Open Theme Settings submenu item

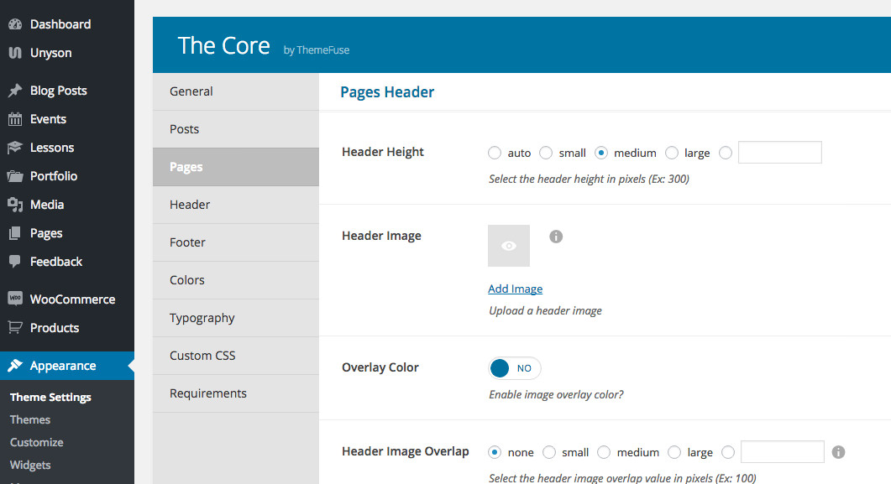[x=50, y=398]
